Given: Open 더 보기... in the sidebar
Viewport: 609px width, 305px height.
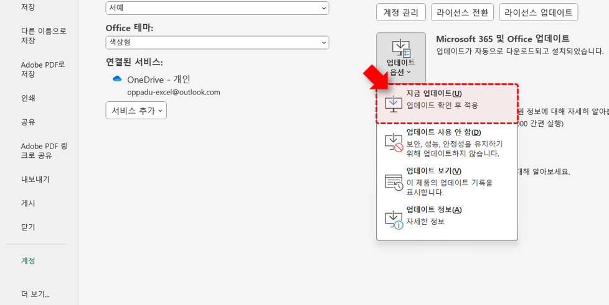Looking at the screenshot, I should tap(35, 294).
